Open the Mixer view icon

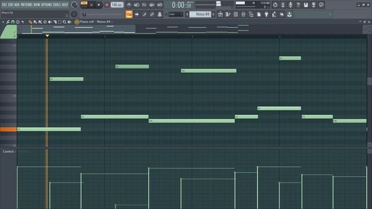tap(244, 15)
